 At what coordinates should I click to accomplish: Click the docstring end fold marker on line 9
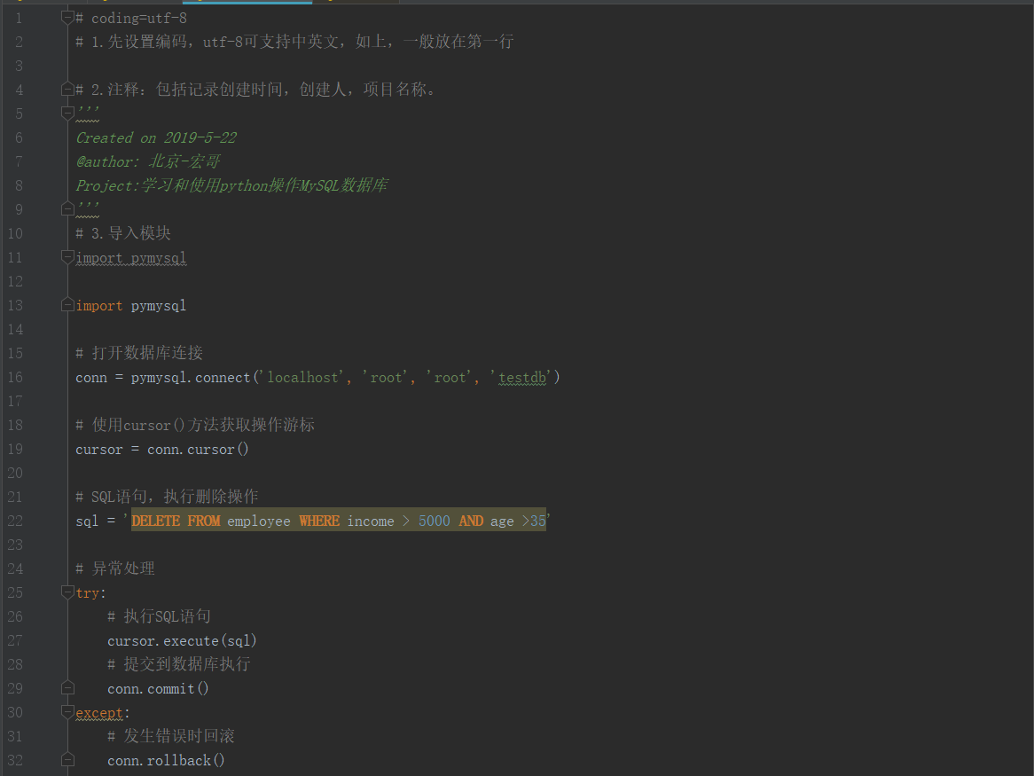tap(67, 209)
